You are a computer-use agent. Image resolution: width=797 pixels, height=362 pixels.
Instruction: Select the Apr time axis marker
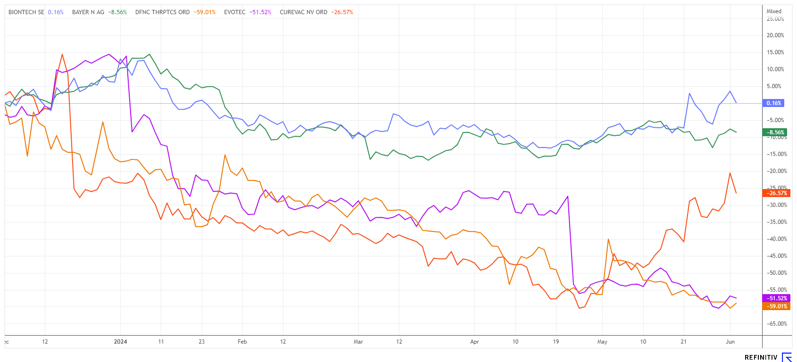(x=474, y=342)
